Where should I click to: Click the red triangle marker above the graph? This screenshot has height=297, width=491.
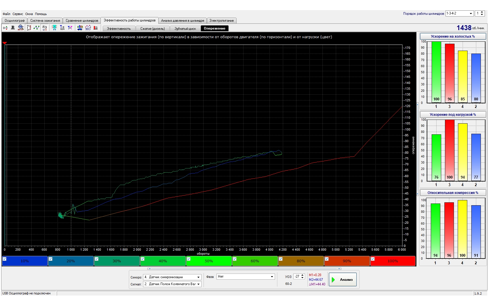[5, 43]
